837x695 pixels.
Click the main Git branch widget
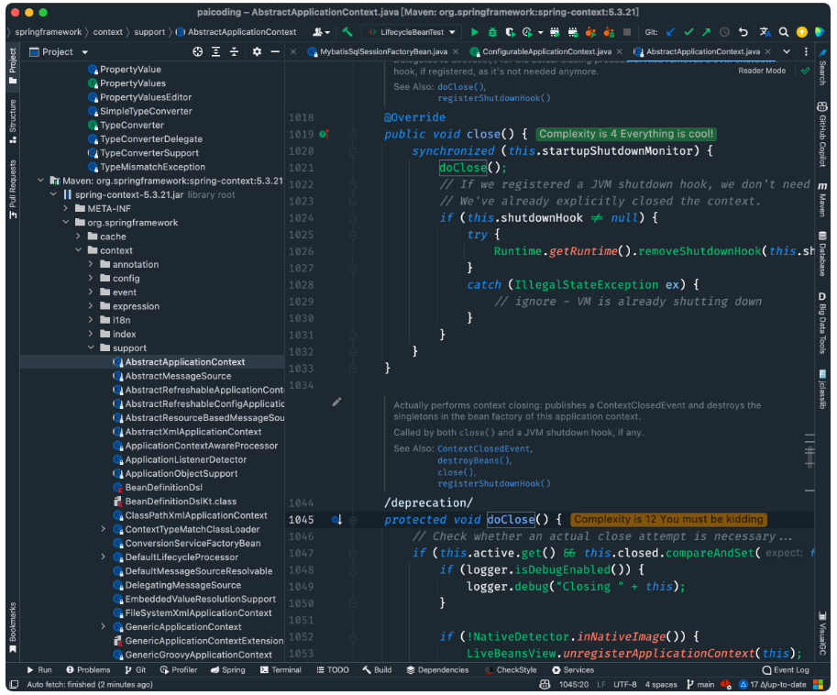[x=699, y=684]
